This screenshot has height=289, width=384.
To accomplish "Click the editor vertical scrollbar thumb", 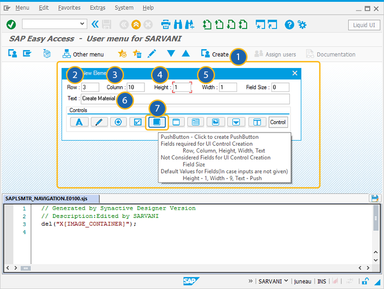I will [375, 218].
